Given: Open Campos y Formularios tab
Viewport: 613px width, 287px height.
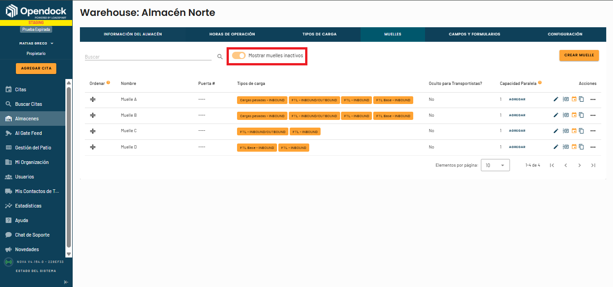Looking at the screenshot, I should (475, 34).
